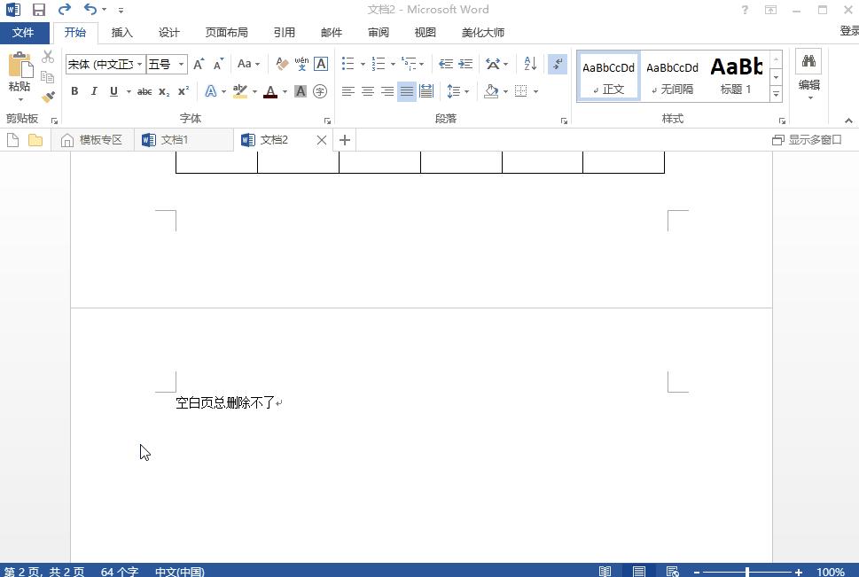Open the font size dropdown
Screen dimensions: 859x577
[x=180, y=63]
